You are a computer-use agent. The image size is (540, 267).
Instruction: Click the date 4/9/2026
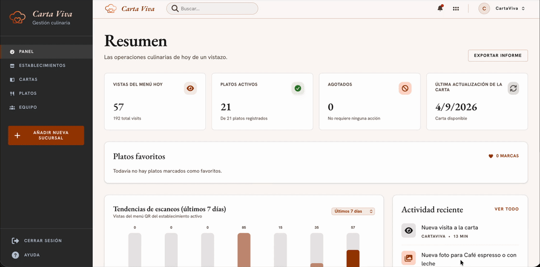click(456, 107)
